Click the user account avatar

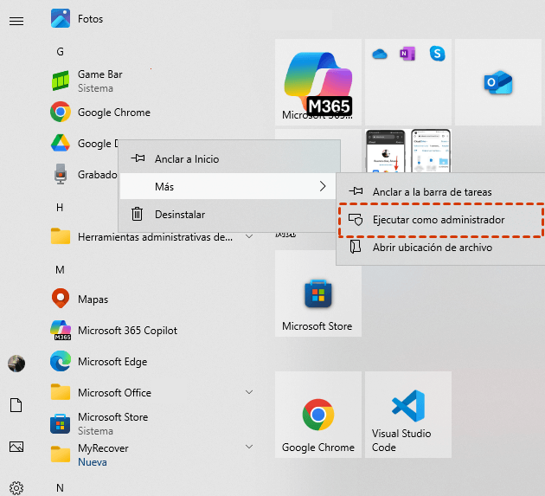click(x=16, y=364)
